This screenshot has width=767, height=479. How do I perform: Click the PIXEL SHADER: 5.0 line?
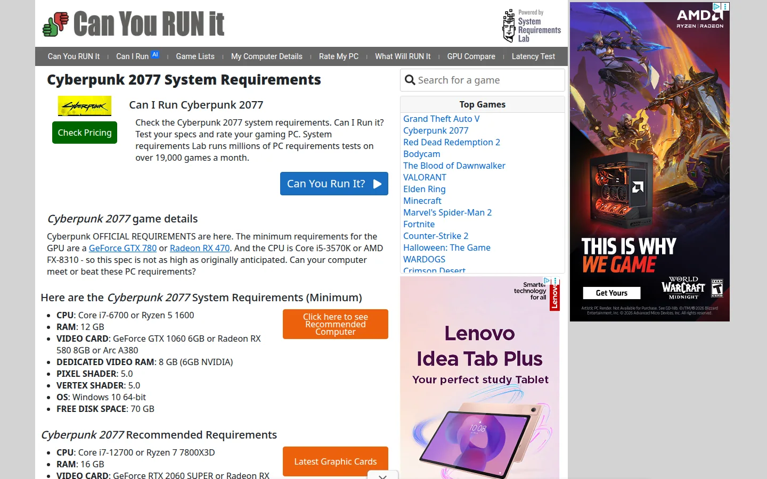[95, 374]
